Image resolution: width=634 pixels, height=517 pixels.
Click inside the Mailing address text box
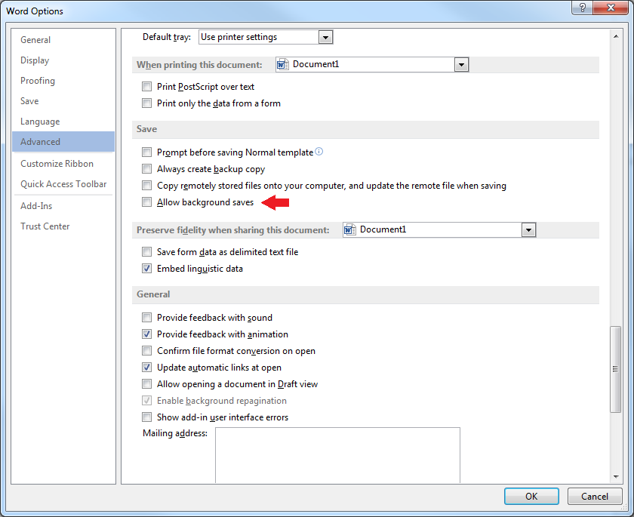(337, 455)
